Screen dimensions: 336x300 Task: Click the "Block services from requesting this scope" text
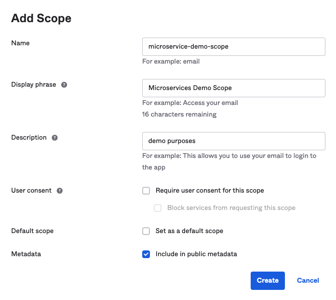pos(231,208)
